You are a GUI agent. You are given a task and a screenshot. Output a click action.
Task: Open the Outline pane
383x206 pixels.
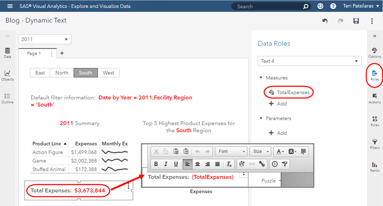pyautogui.click(x=7, y=98)
